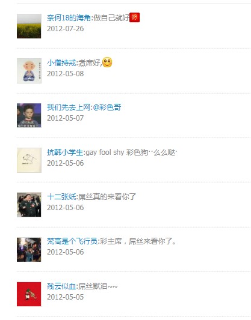Click the username link 梵高是个飞行员
This screenshot has width=251, height=320.
coord(72,241)
